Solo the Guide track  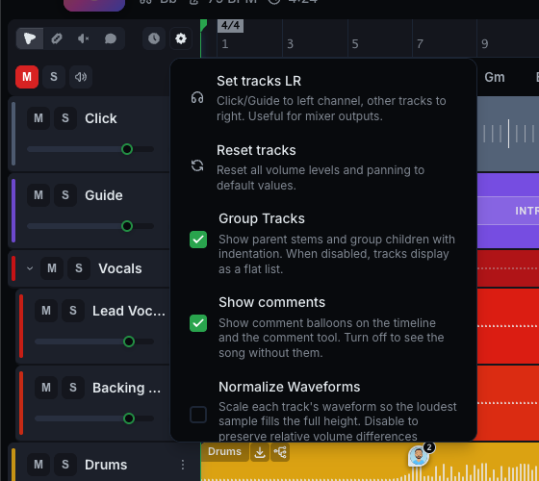(x=65, y=195)
